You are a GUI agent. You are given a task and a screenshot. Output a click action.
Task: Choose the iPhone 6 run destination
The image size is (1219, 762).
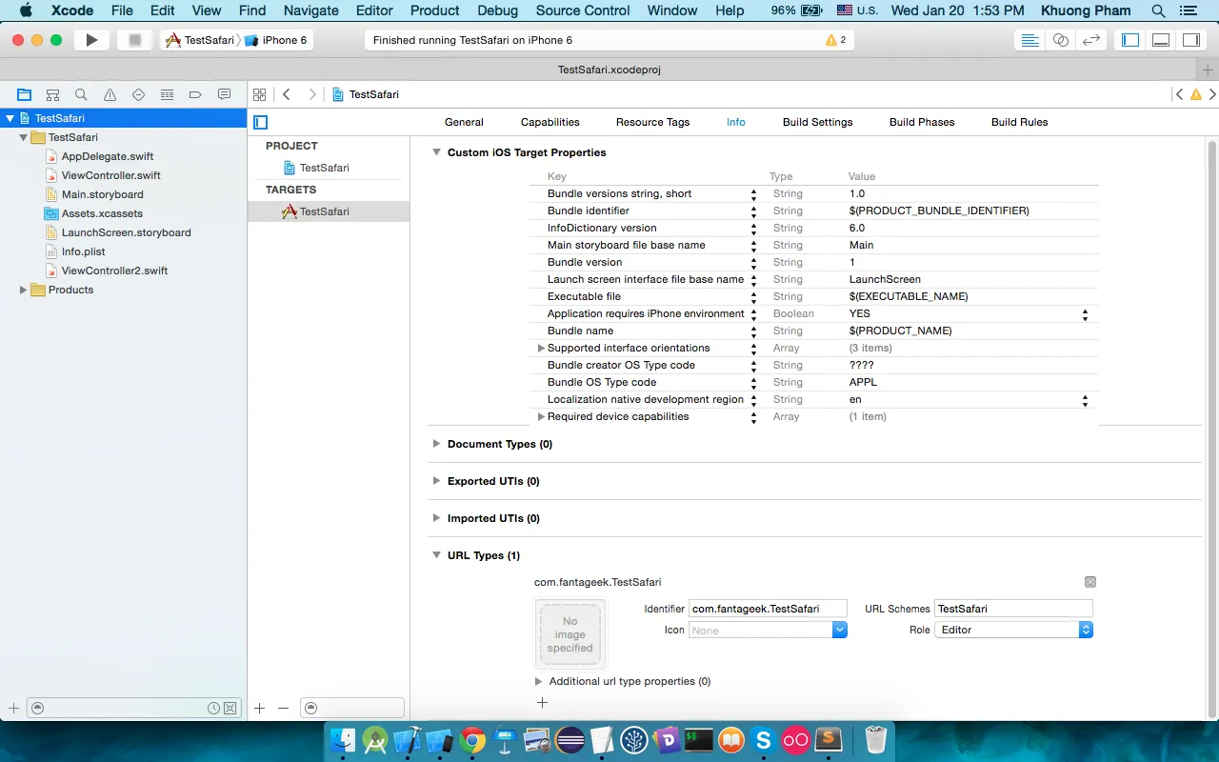(x=276, y=40)
